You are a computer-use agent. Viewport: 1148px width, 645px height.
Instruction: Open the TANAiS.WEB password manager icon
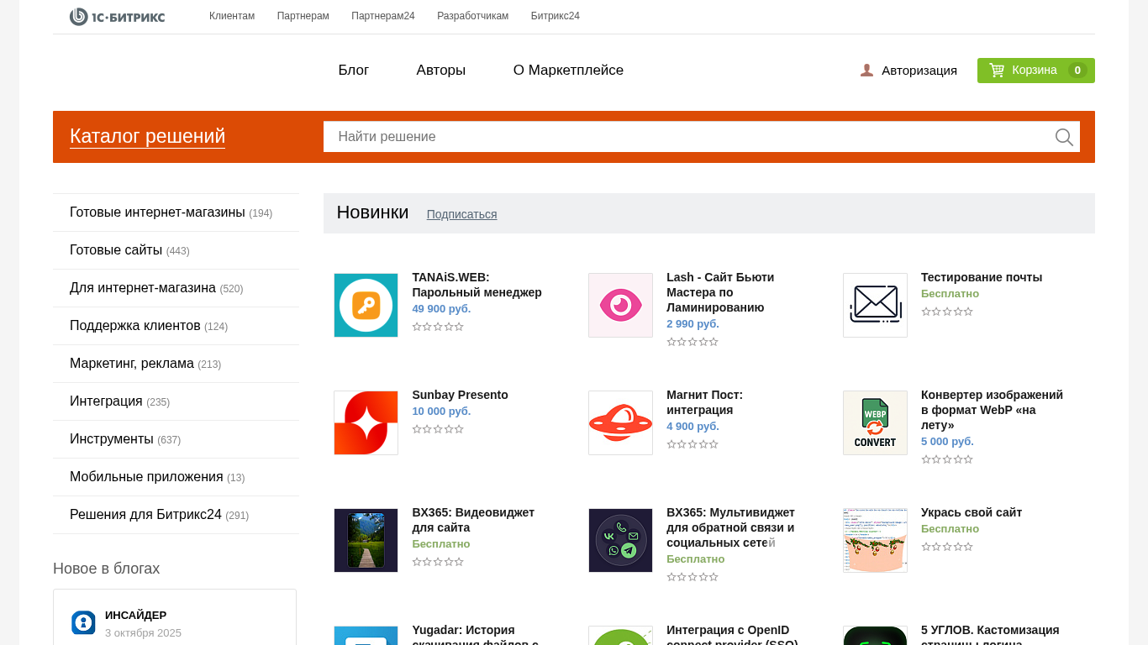pos(366,306)
